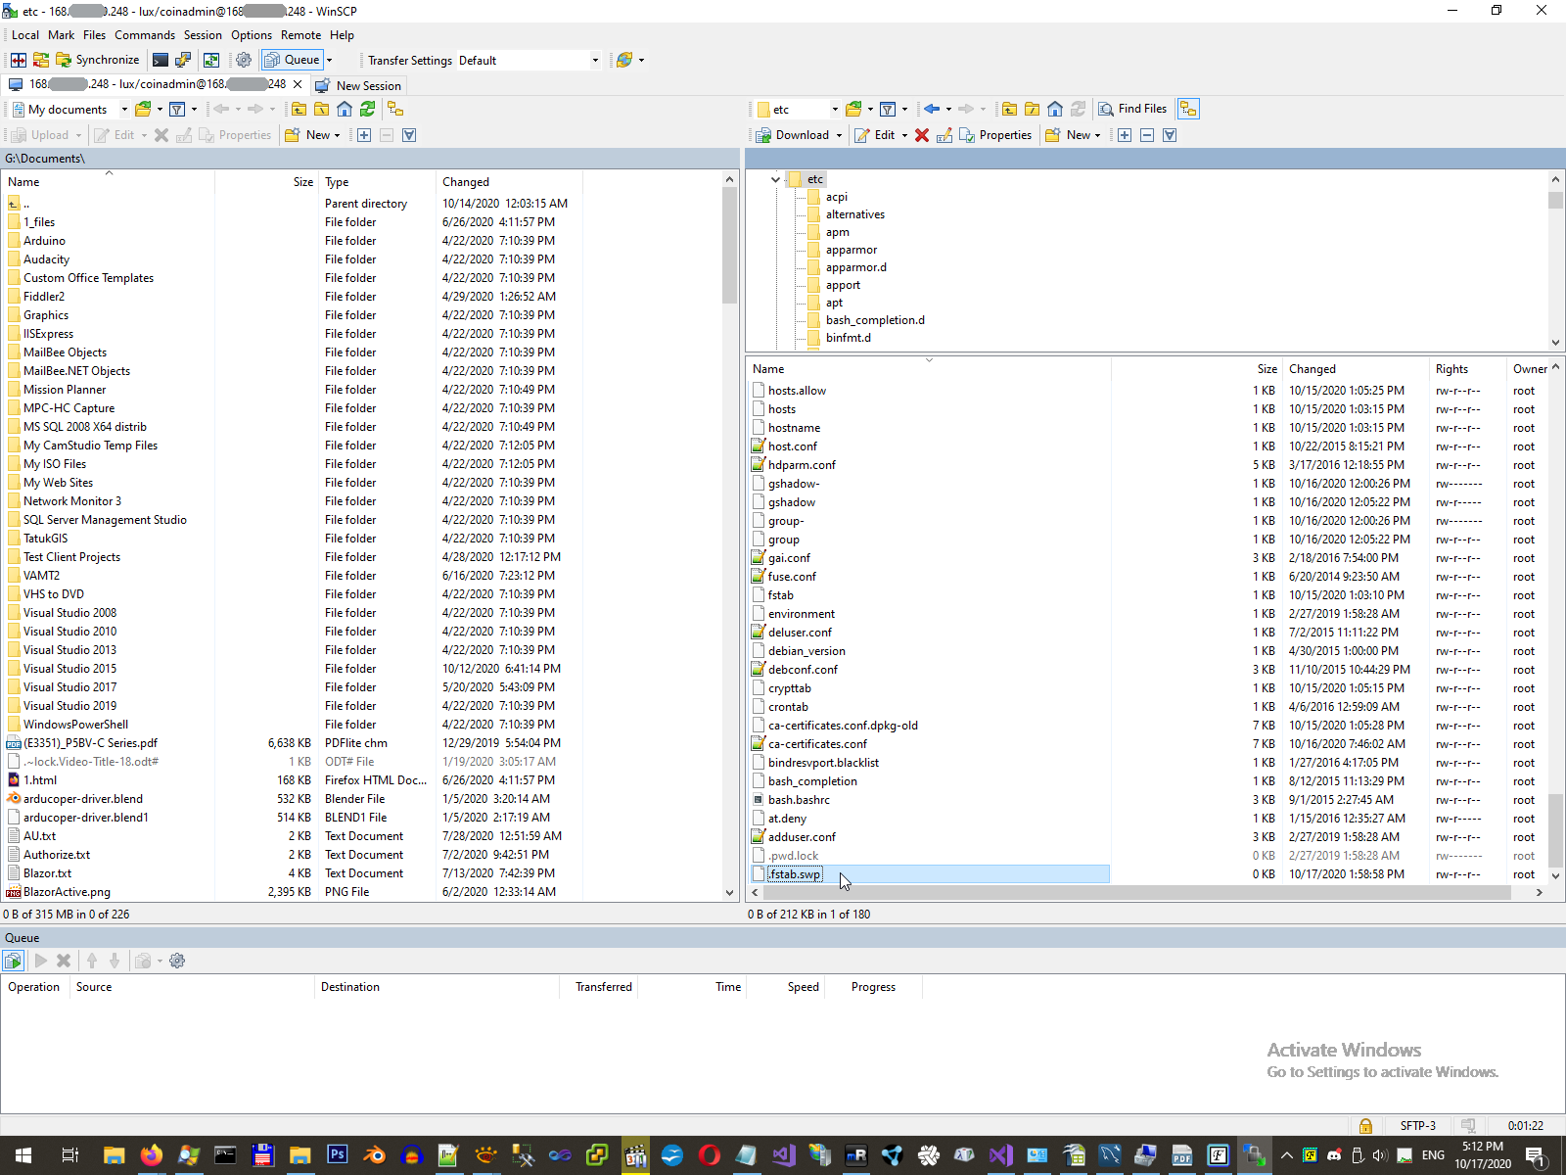Open taskbar clock and date
The width and height of the screenshot is (1566, 1175).
click(1483, 1155)
